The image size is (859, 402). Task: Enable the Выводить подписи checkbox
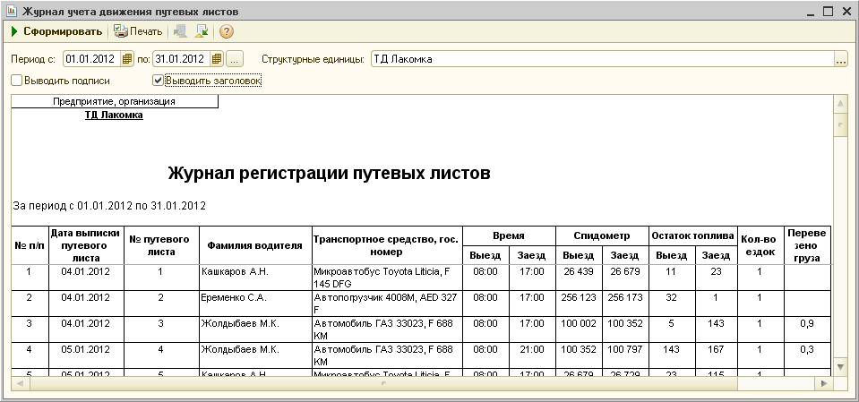pos(17,81)
